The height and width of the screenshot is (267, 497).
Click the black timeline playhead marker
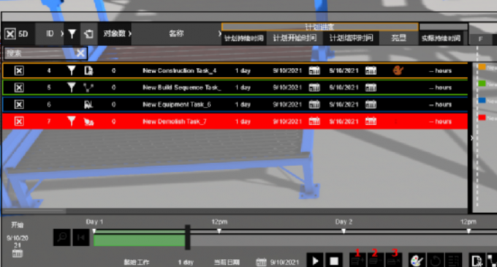[x=188, y=237]
